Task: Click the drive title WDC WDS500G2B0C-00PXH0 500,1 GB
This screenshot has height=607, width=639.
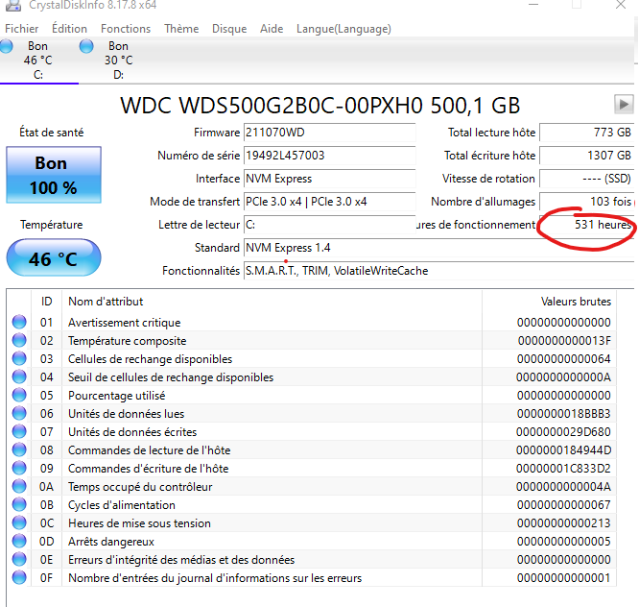Action: click(x=319, y=106)
